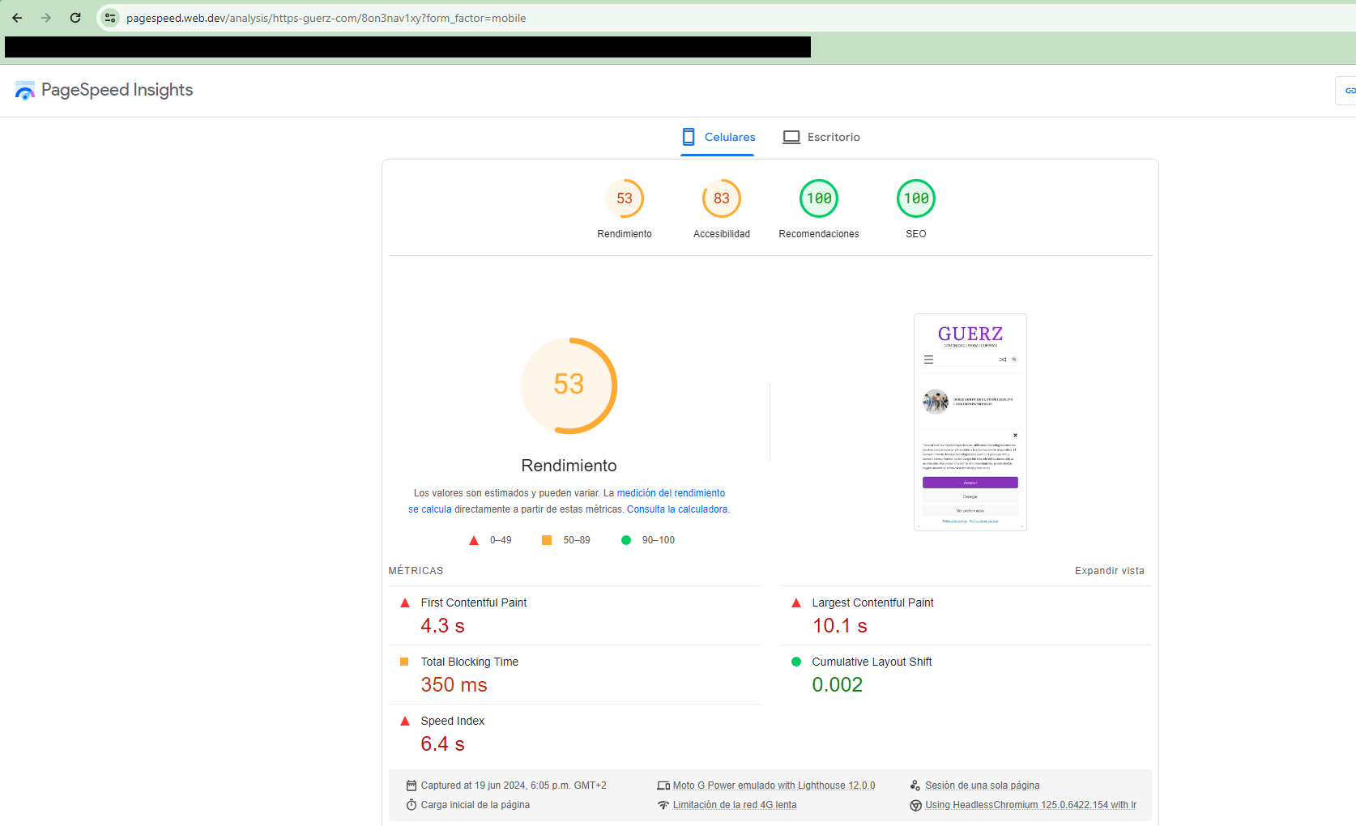
Task: Expand the metrics with Expandir vista
Action: tap(1110, 571)
